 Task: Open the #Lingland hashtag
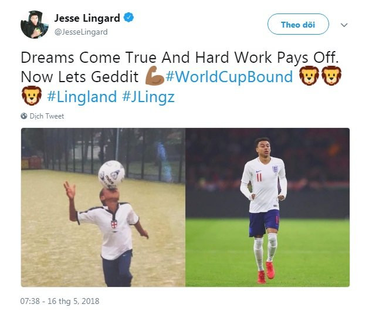pos(82,96)
